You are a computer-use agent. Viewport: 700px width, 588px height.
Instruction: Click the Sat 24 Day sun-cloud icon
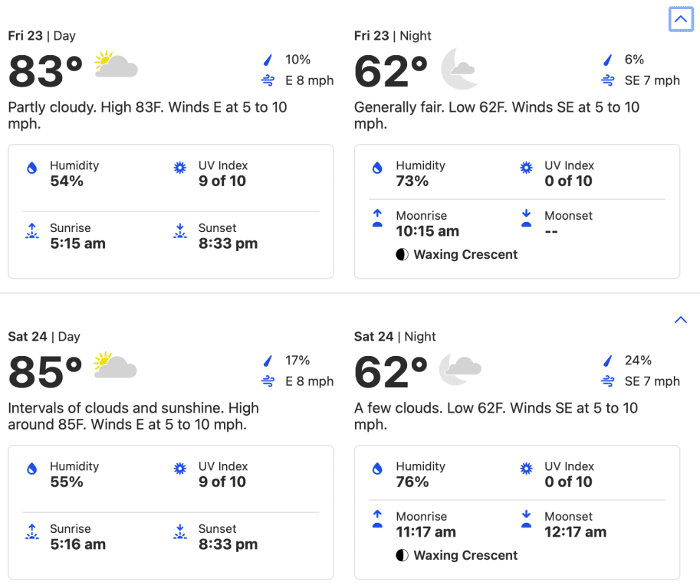[x=116, y=366]
